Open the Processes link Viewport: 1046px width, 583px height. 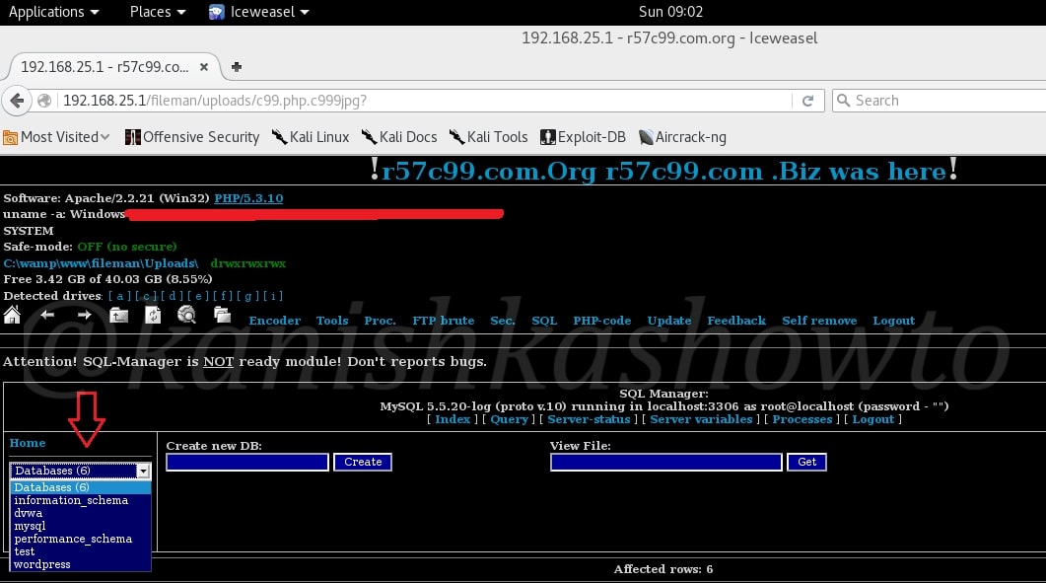click(x=802, y=419)
